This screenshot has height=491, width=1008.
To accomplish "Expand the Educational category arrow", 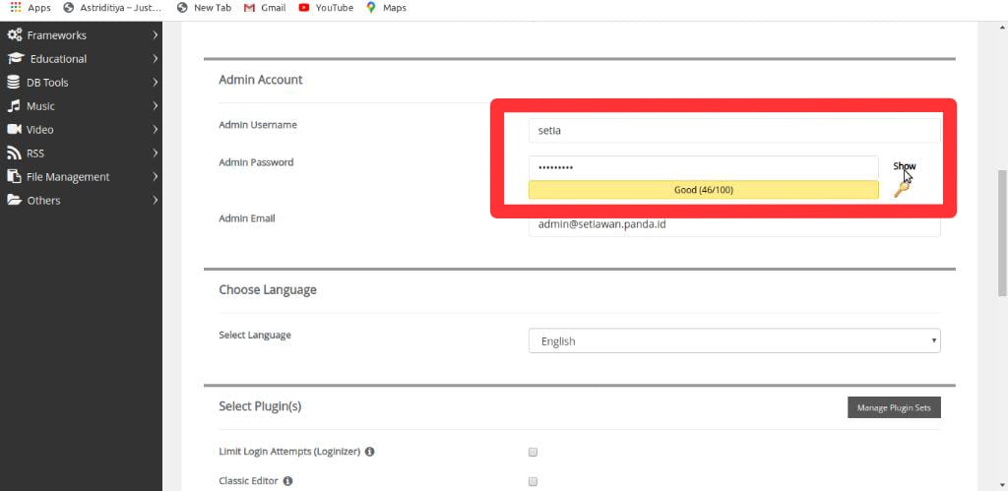I will click(x=155, y=58).
